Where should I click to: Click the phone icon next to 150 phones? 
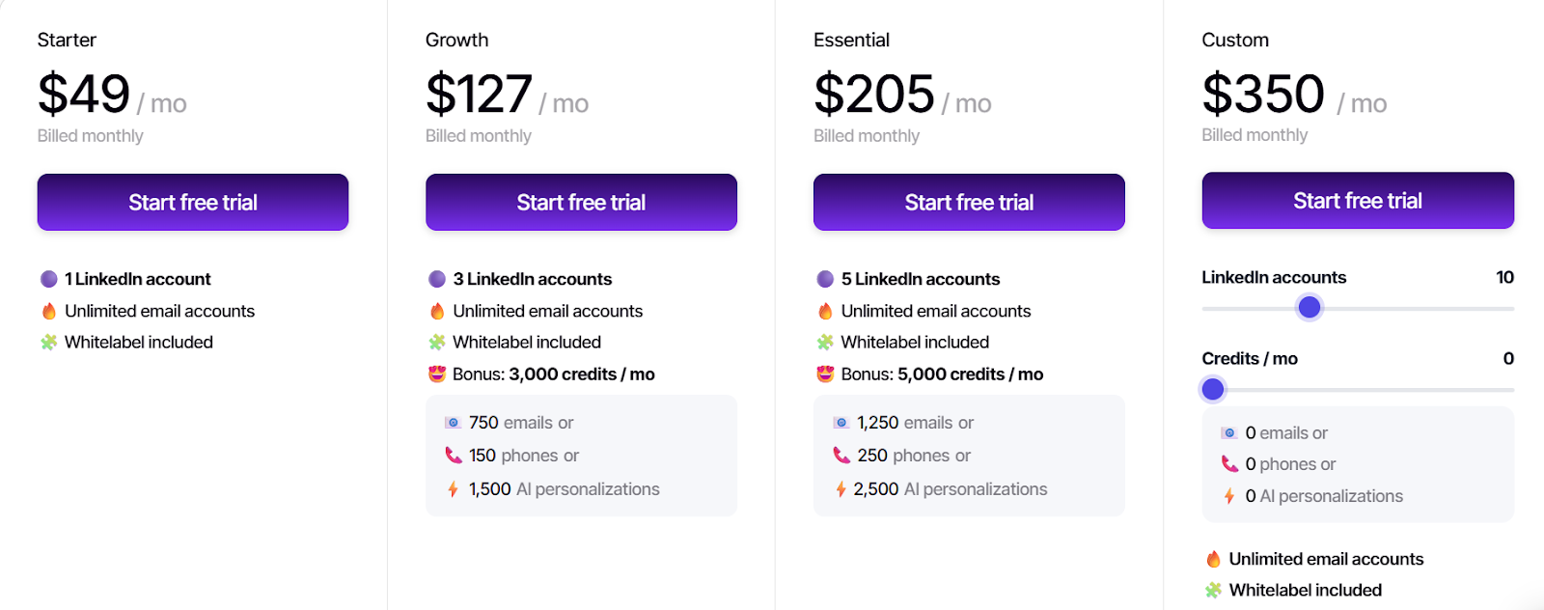(x=455, y=455)
